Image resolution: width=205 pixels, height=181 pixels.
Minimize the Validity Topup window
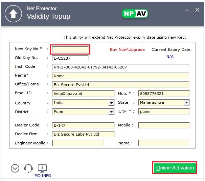[x=186, y=10]
